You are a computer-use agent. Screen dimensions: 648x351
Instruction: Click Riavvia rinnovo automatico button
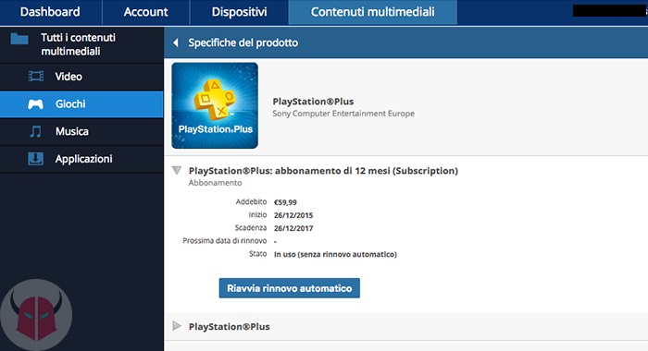point(289,288)
